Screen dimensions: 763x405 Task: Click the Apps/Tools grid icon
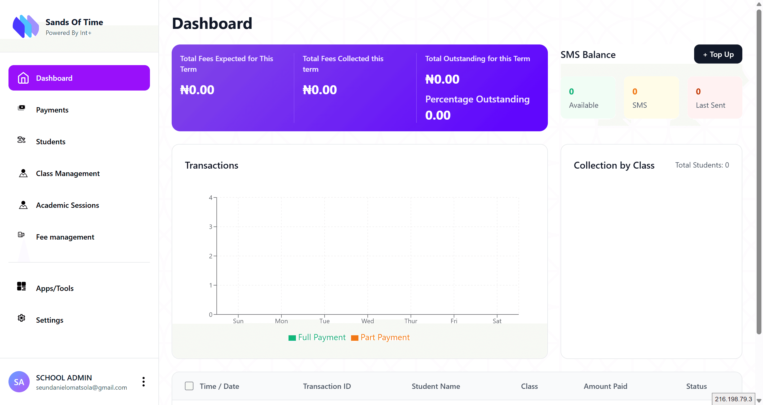coord(21,286)
